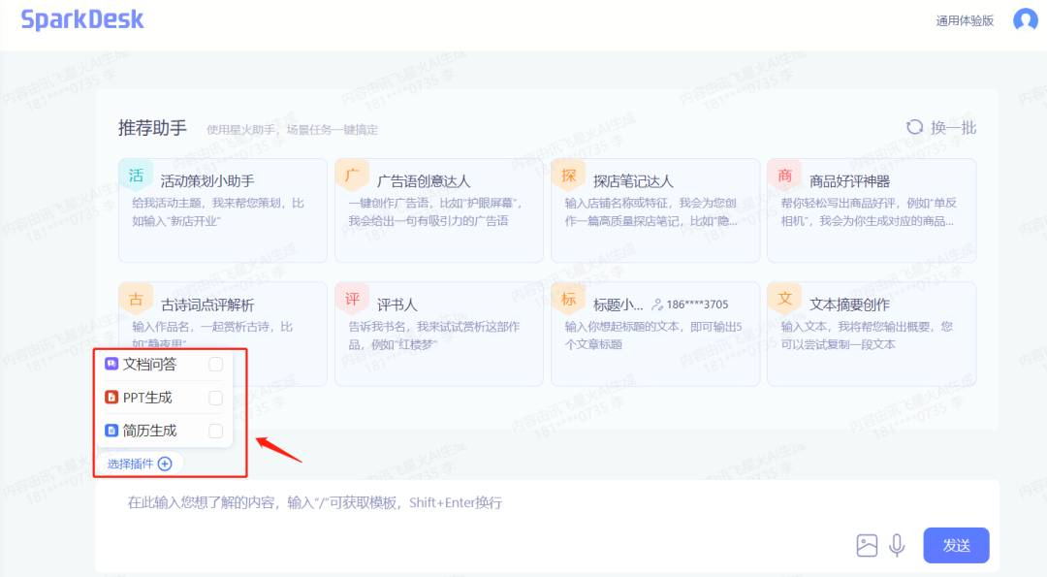Open the 探店笔记达人 card
The height and width of the screenshot is (577, 1047).
[x=655, y=210]
